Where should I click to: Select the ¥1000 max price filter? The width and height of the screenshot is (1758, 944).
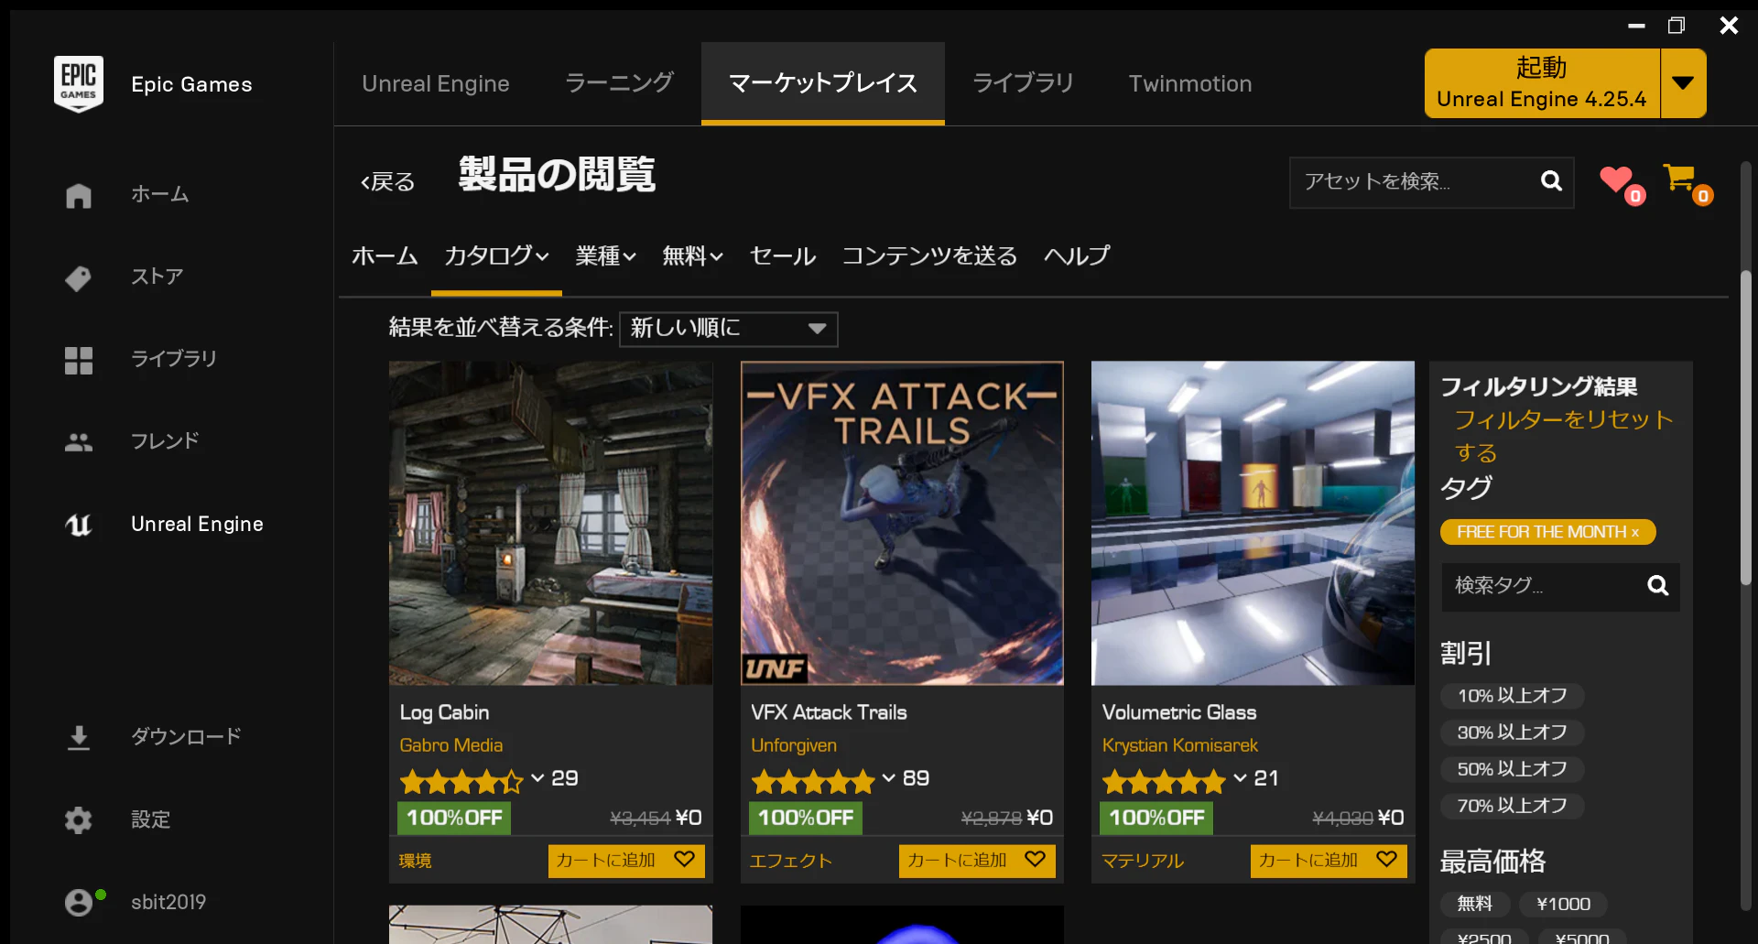pos(1563,905)
